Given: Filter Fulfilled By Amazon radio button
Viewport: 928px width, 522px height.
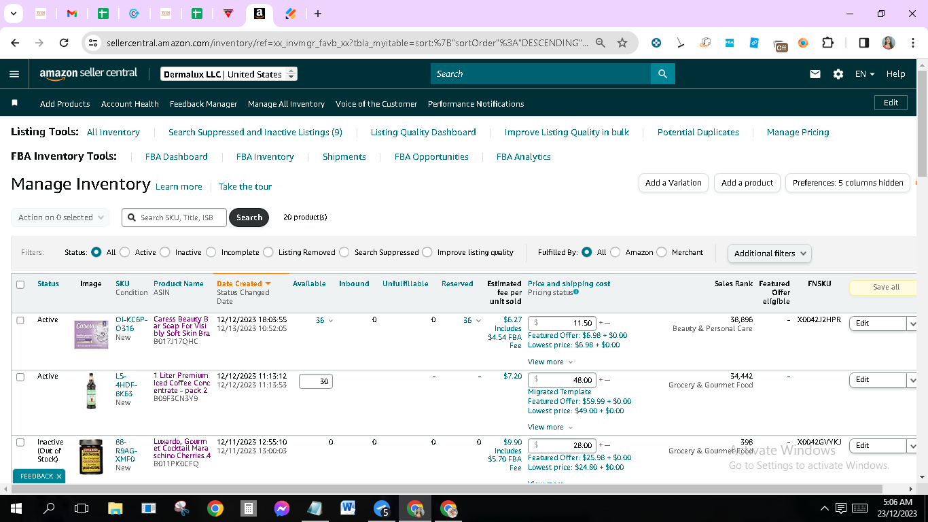Looking at the screenshot, I should point(615,252).
